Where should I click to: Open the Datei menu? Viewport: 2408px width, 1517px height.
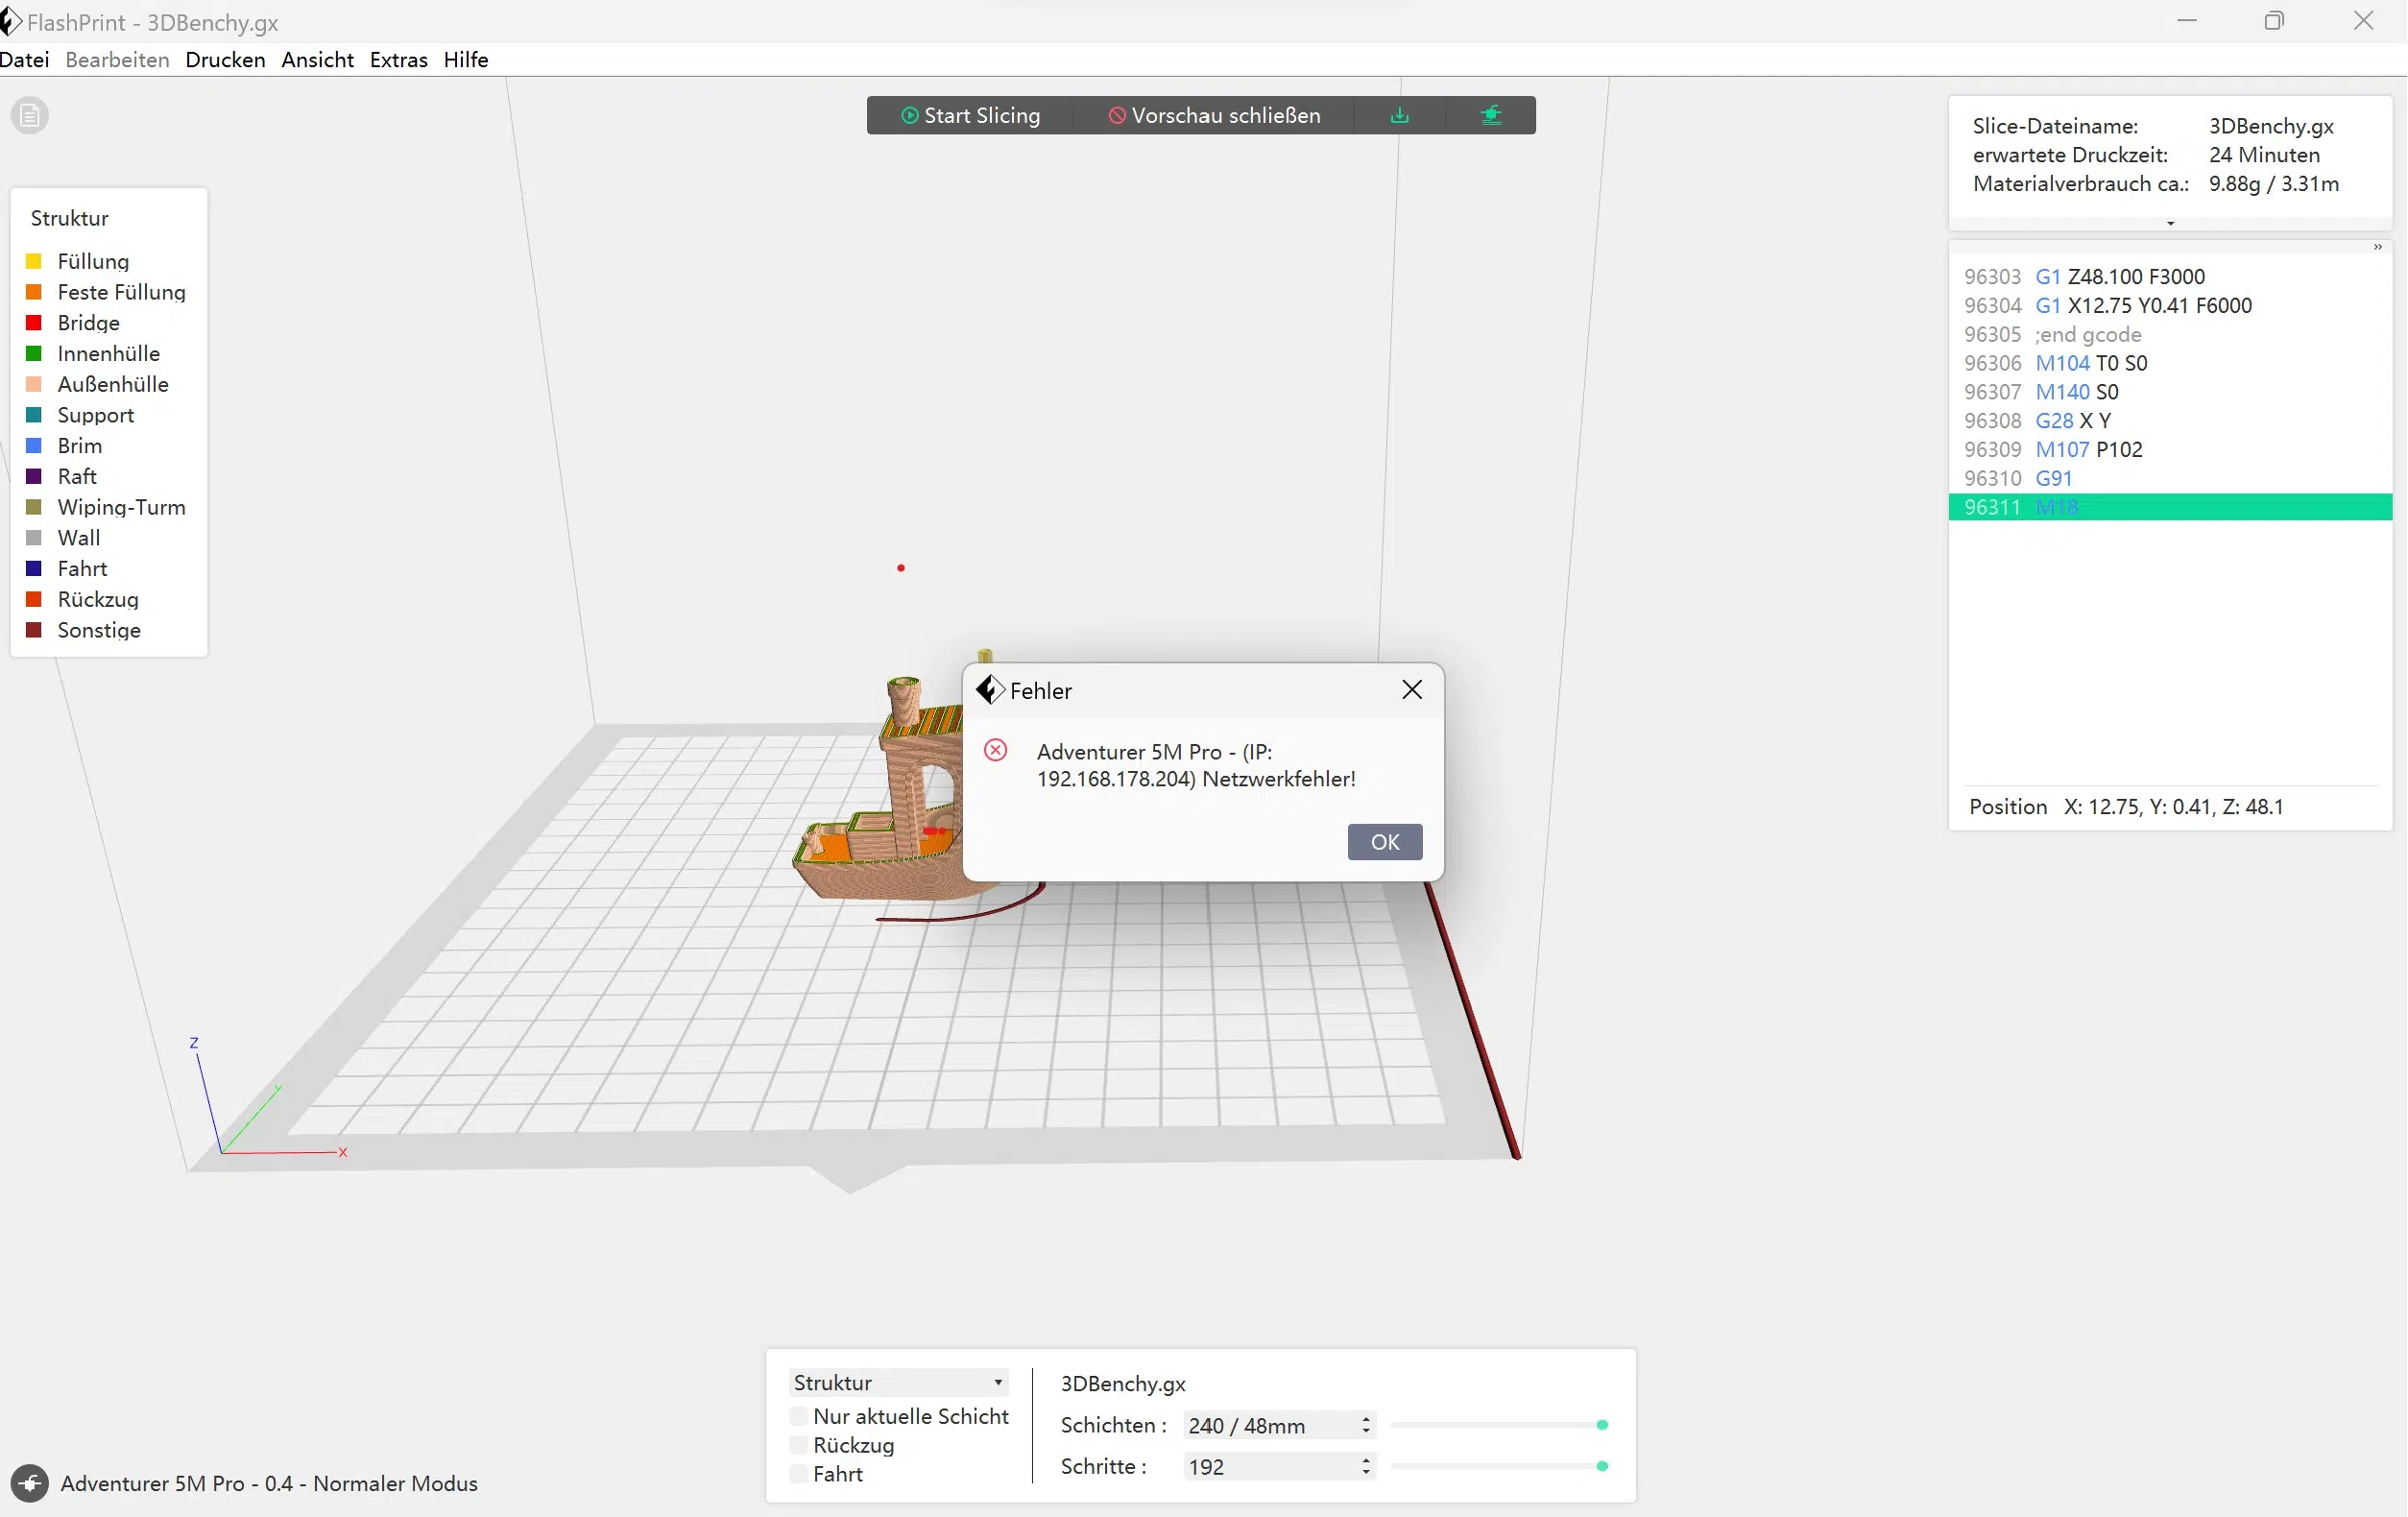[x=24, y=60]
